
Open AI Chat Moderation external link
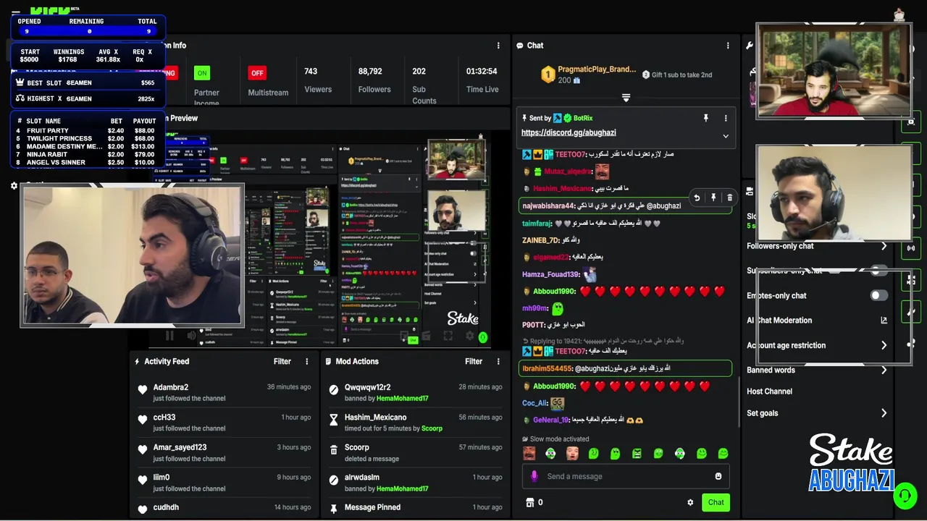click(884, 320)
